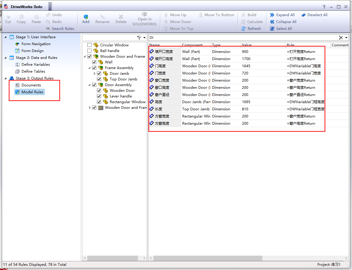Uncheck the Wall checkbox
Screen dimensions: 352x270
pyautogui.click(x=94, y=62)
